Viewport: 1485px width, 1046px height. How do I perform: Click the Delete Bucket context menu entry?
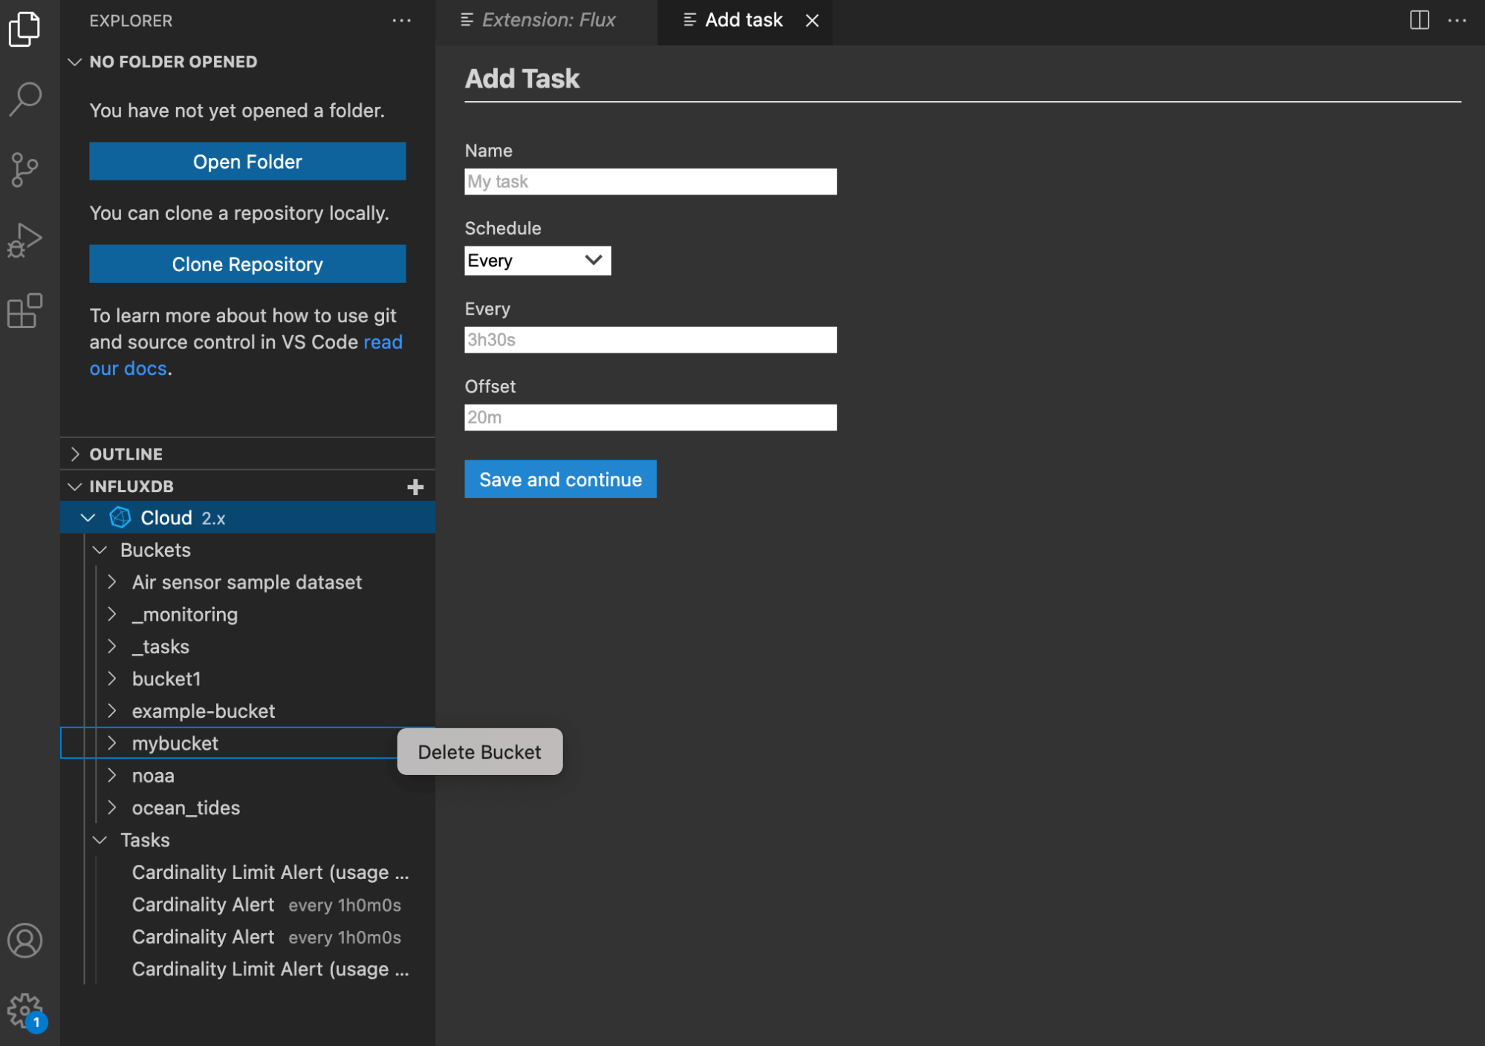(x=479, y=751)
